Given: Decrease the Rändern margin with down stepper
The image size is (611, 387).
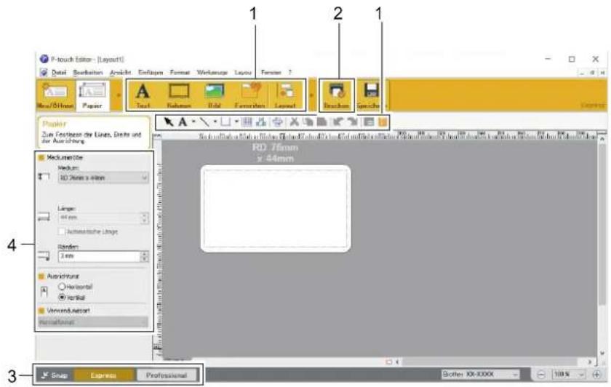Looking at the screenshot, I should [145, 259].
